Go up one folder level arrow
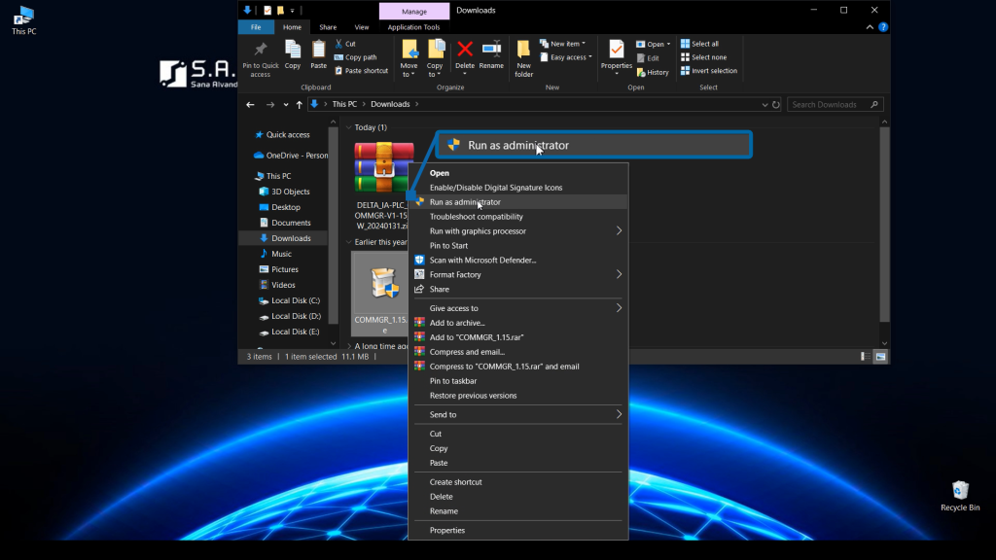Viewport: 996px width, 560px height. click(x=300, y=105)
